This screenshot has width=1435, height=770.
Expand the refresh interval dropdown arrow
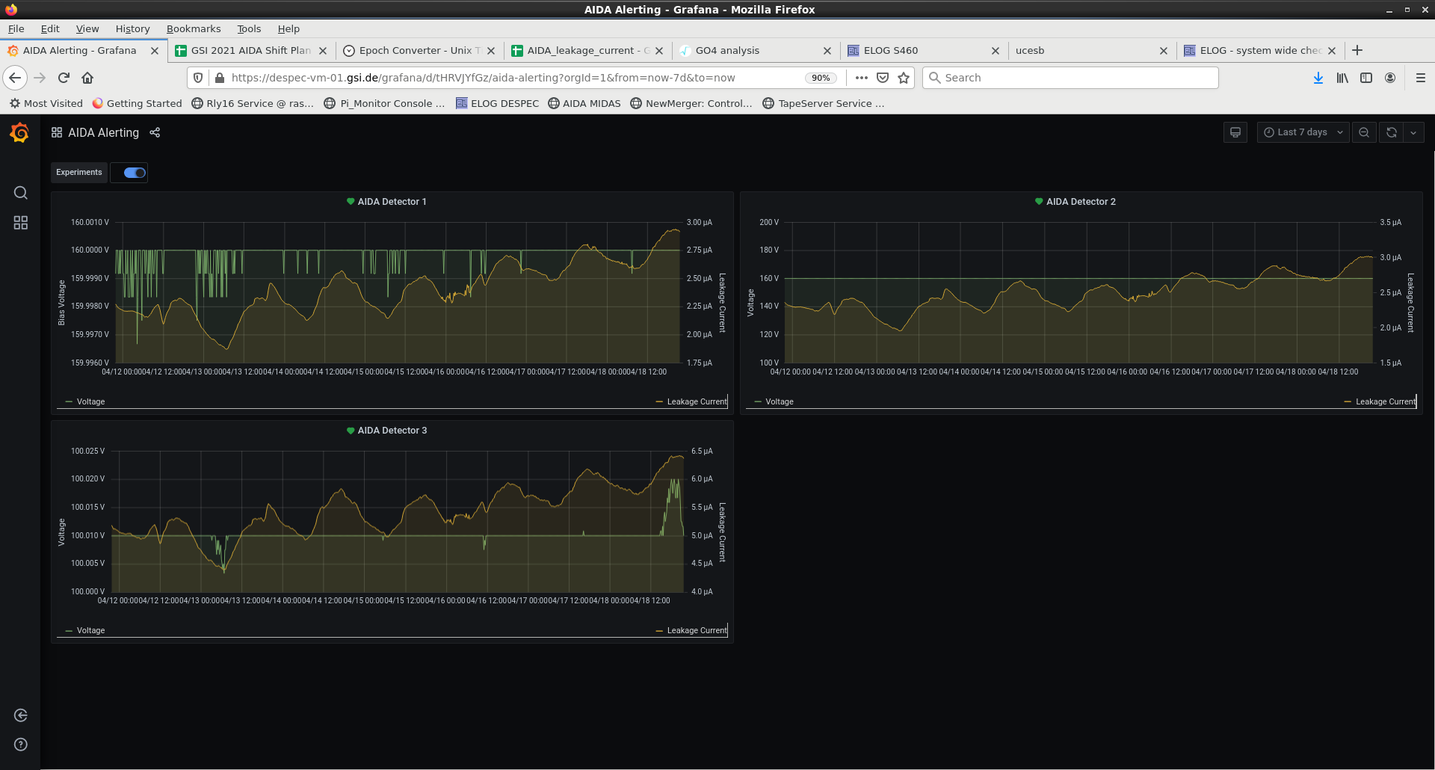1413,132
